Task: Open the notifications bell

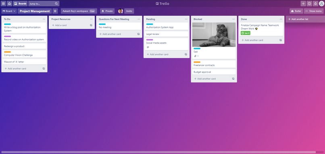Action: [x=315, y=4]
